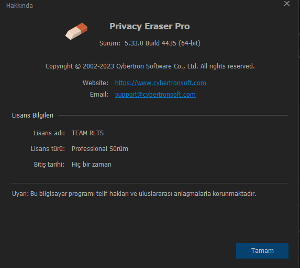Click the Email label
Image resolution: width=300 pixels, height=268 pixels.
99,94
